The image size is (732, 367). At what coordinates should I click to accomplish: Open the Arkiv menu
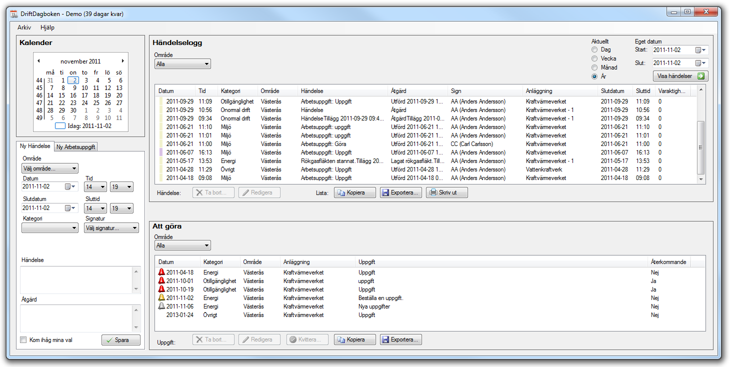click(x=24, y=27)
